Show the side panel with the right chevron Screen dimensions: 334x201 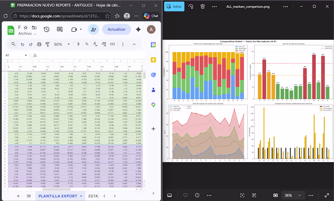coord(153,193)
